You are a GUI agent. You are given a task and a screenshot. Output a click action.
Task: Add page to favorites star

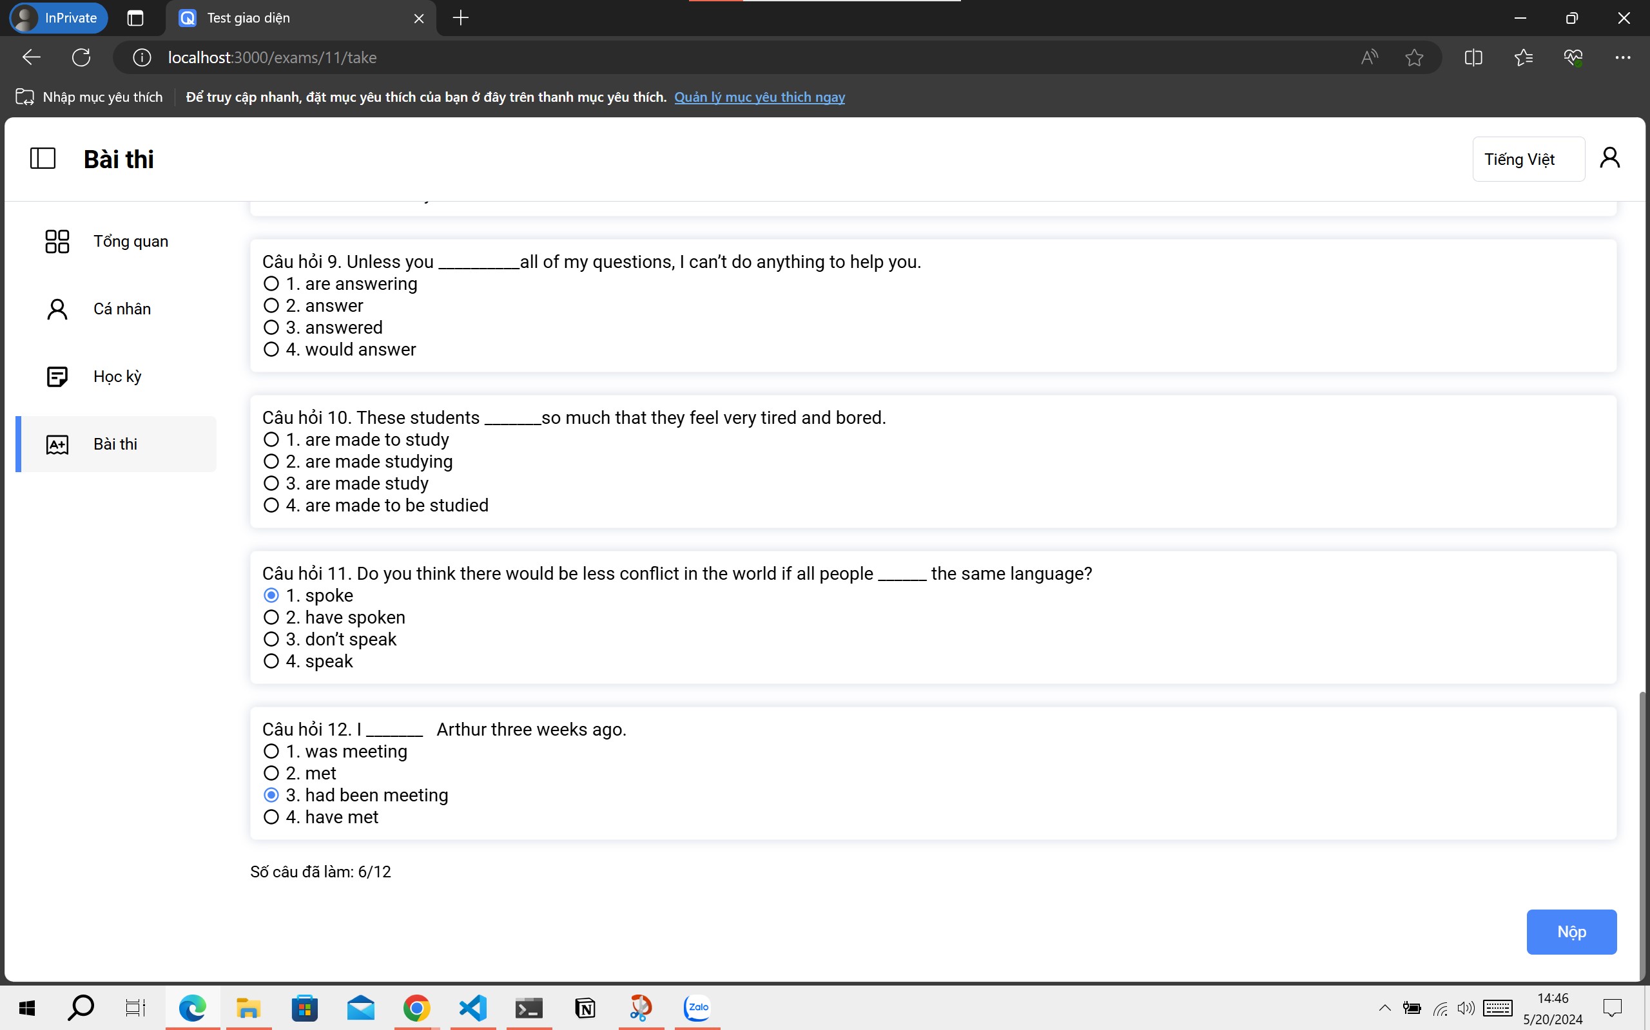[x=1414, y=57]
